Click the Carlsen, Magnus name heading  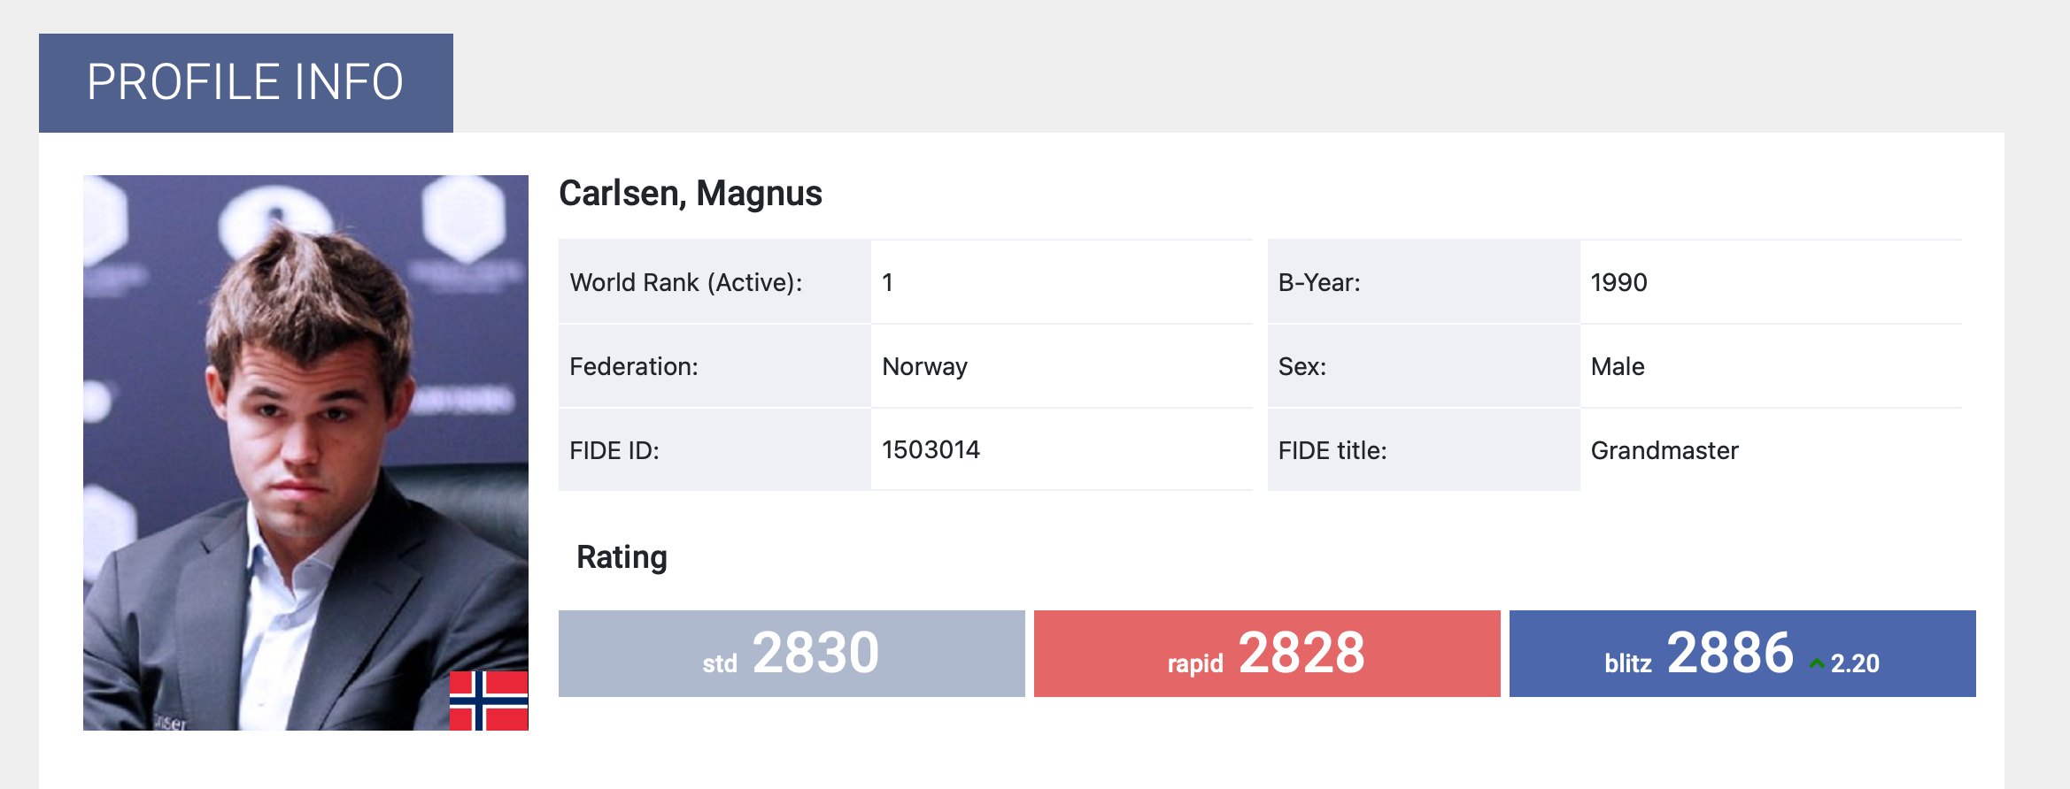pos(691,194)
